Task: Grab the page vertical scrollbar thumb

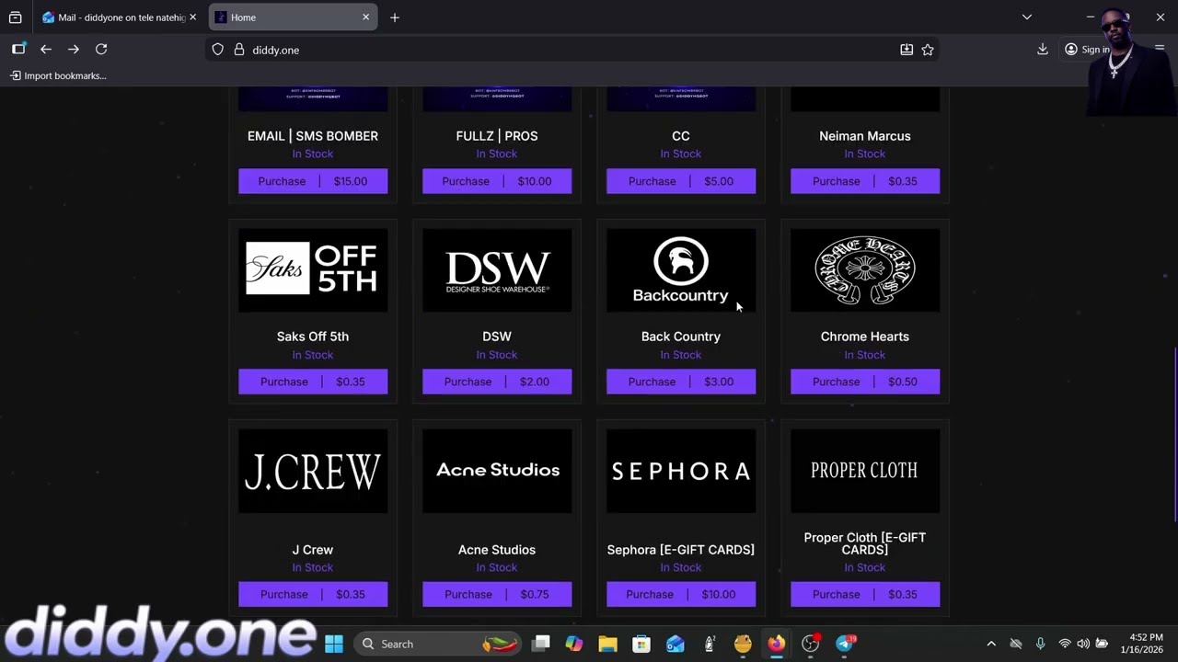Action: [1175, 434]
